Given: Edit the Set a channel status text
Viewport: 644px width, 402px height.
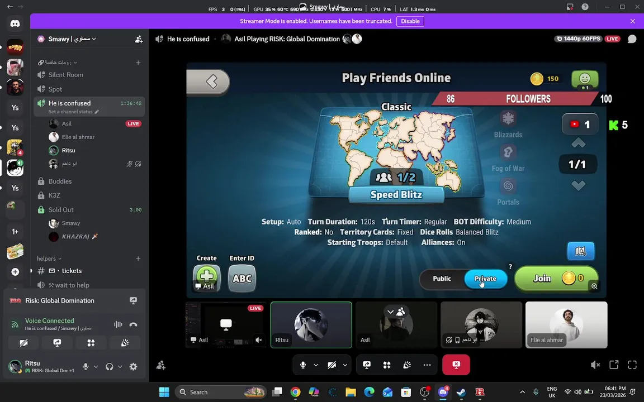Looking at the screenshot, I should pos(74,112).
